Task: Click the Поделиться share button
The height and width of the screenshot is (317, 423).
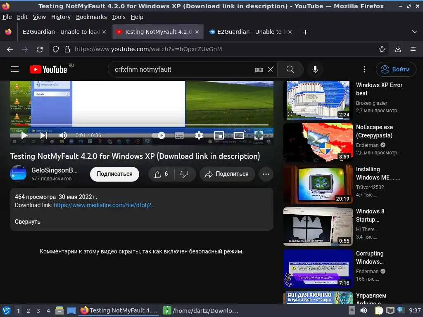Action: tap(227, 174)
